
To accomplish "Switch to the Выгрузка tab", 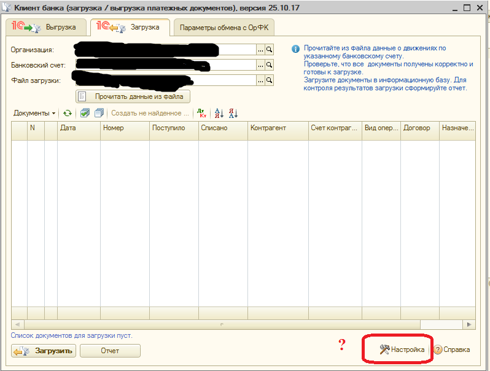I will [x=46, y=27].
